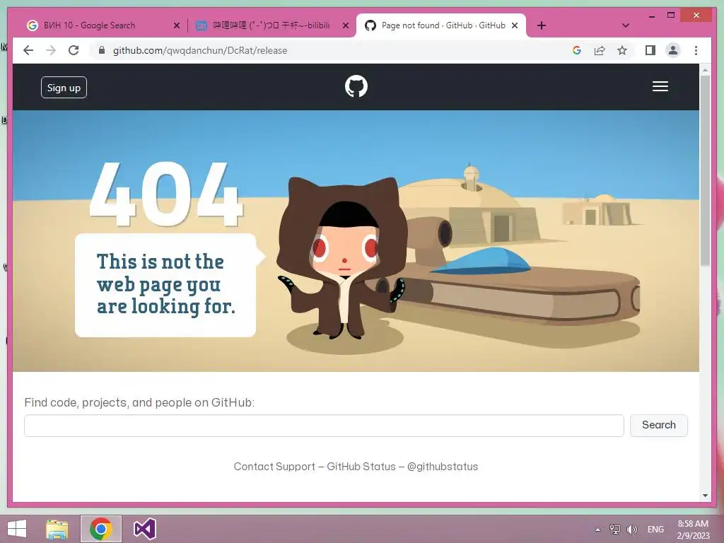Image resolution: width=724 pixels, height=543 pixels.
Task: Click the Sign up button
Action: 64,87
